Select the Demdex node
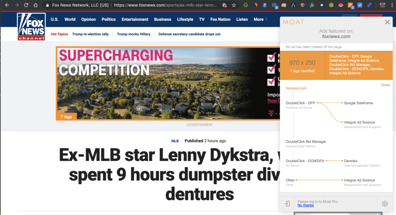 350,161
